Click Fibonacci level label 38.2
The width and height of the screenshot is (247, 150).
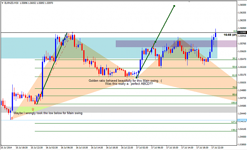234,58
